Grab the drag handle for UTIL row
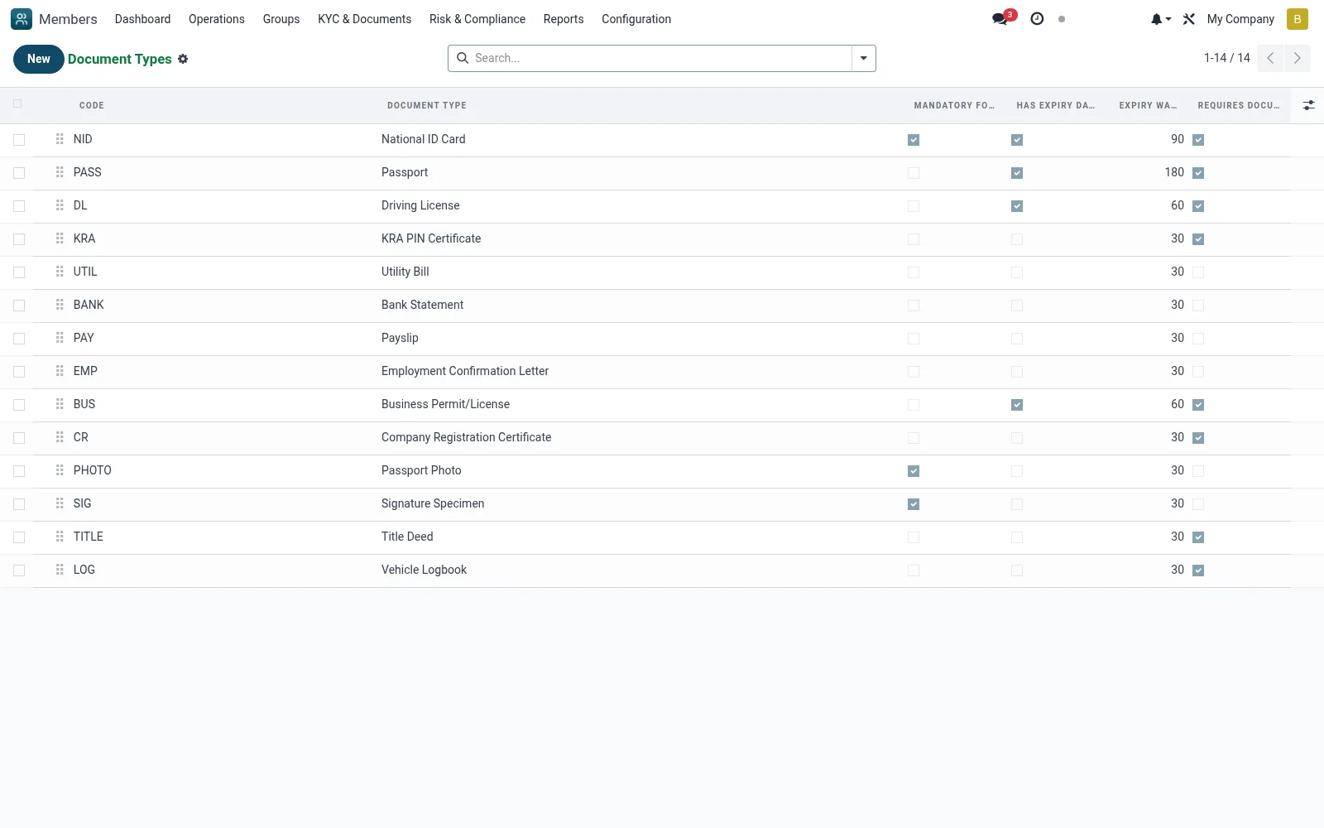Viewport: 1324px width, 828px height. coord(60,272)
